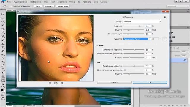
Task: Click the foreground color swatch
Action: [2, 90]
